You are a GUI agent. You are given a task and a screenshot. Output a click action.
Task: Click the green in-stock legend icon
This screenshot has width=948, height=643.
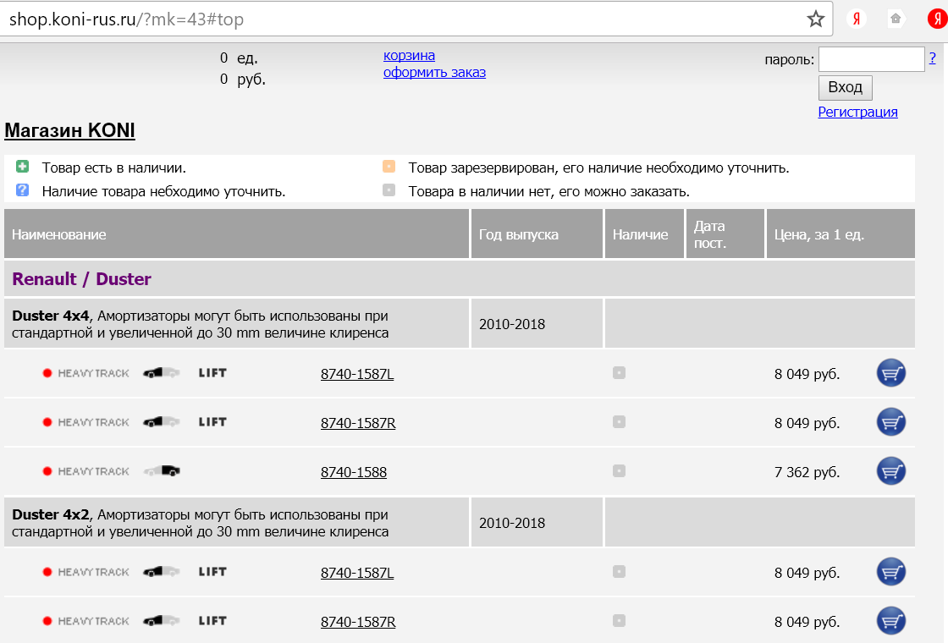pos(23,168)
